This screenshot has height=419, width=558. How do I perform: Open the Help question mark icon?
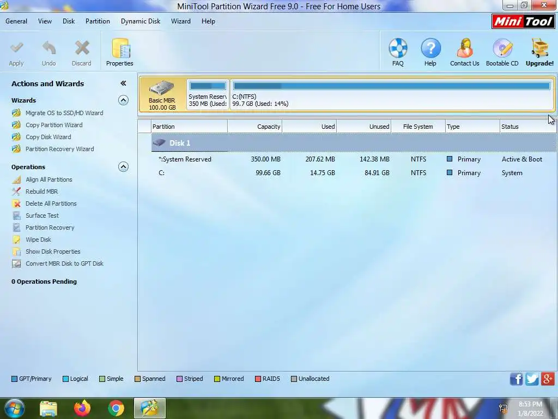(430, 48)
